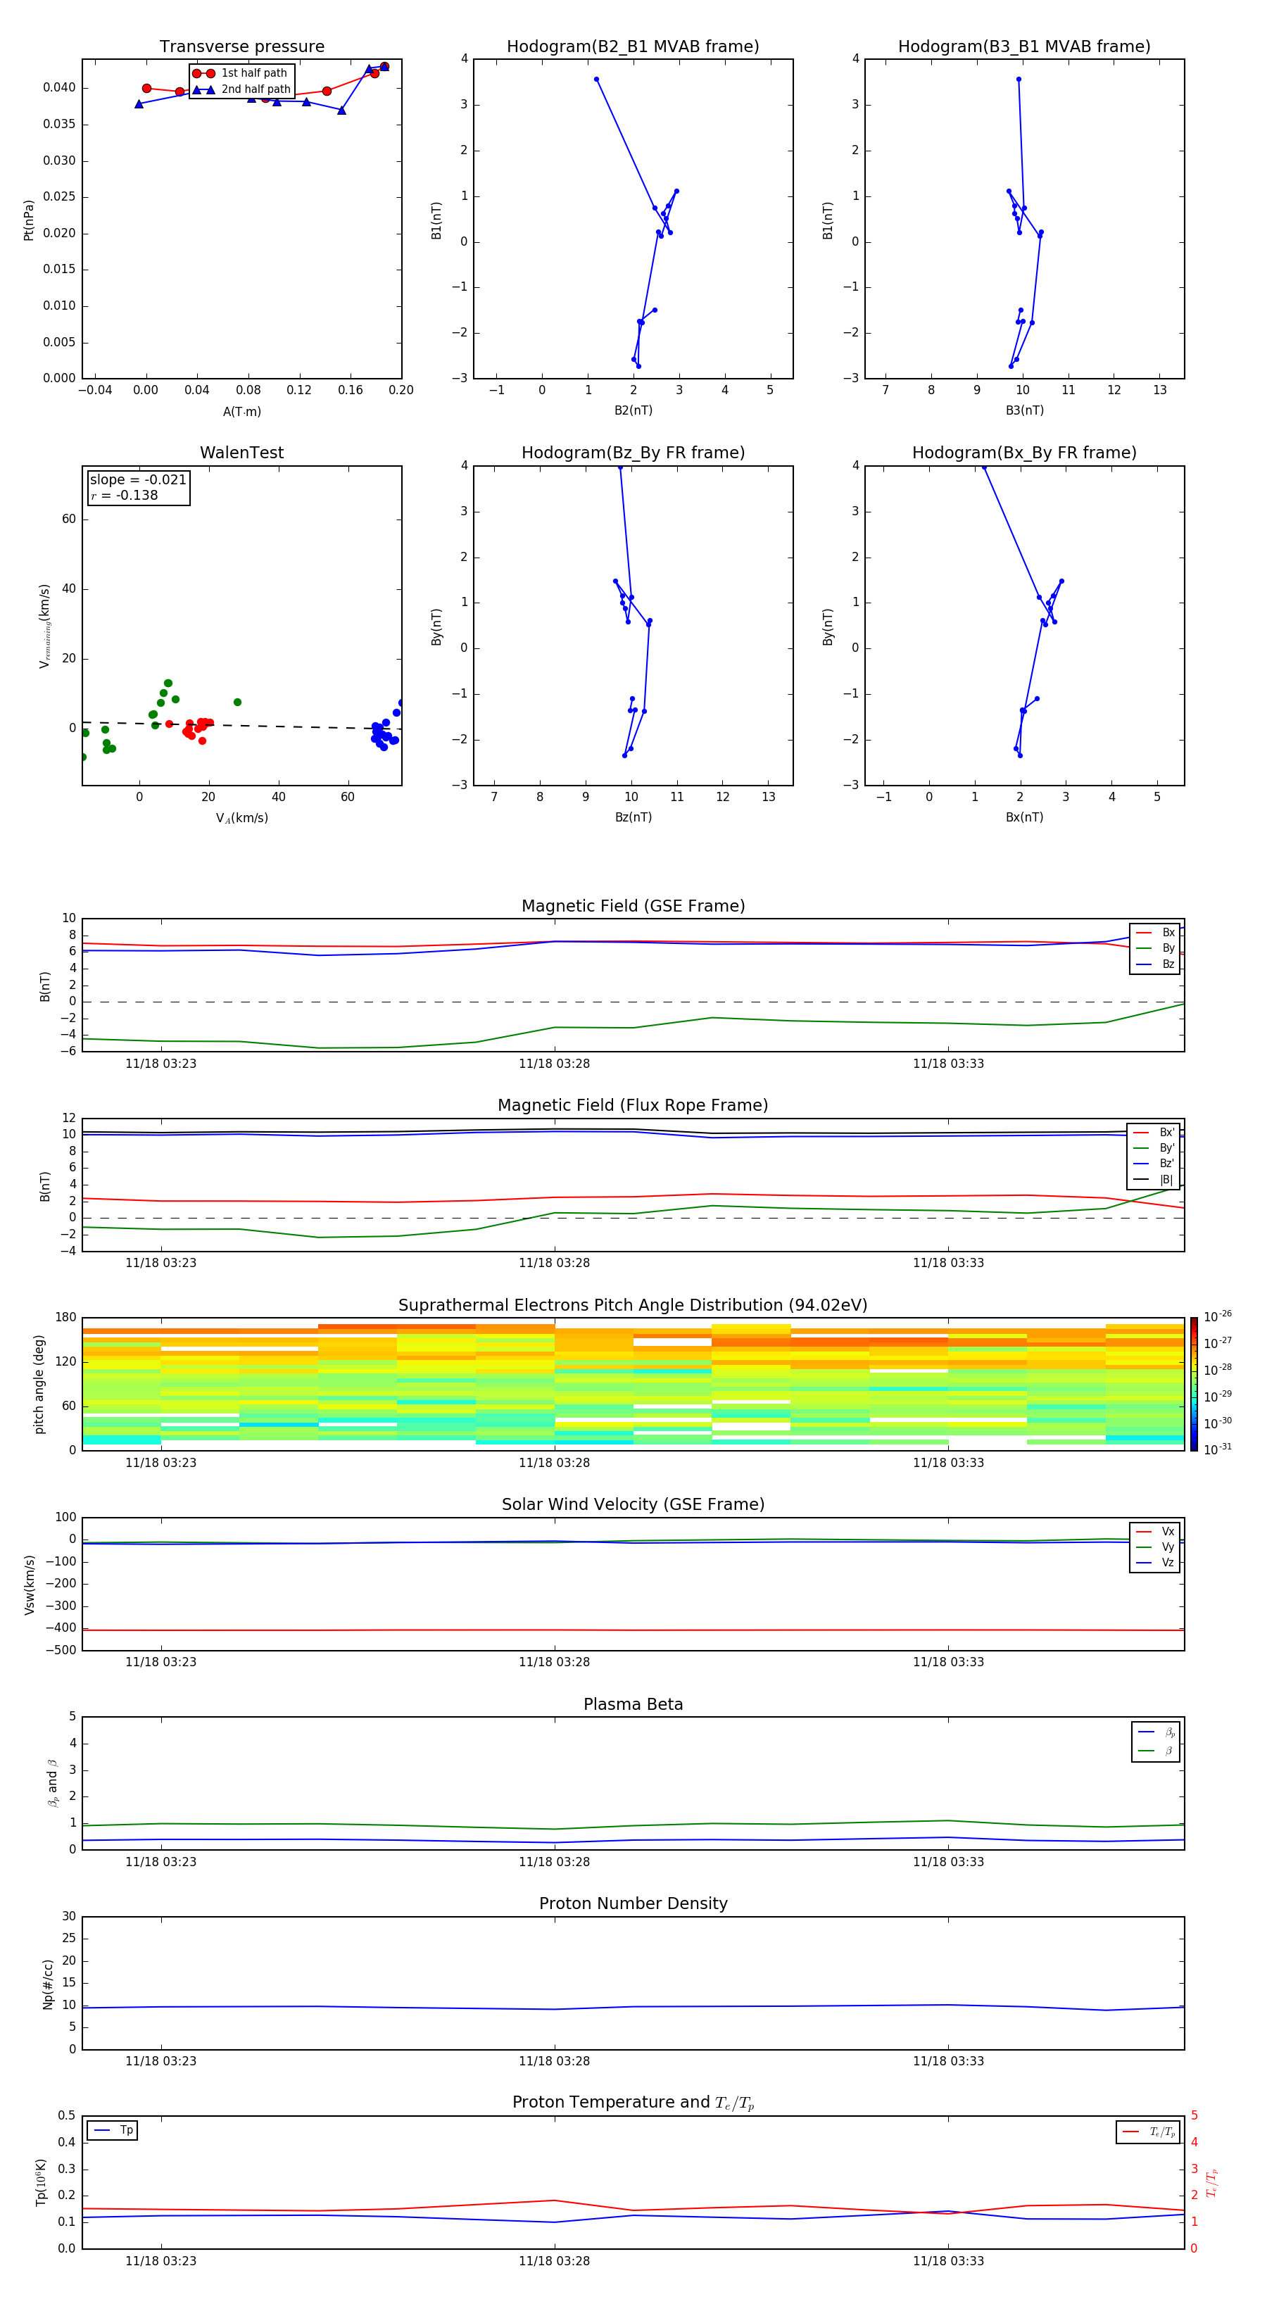Click the 'Proton Number Density' title
Viewport: 1267px width, 2323px height.
pos(633,1903)
